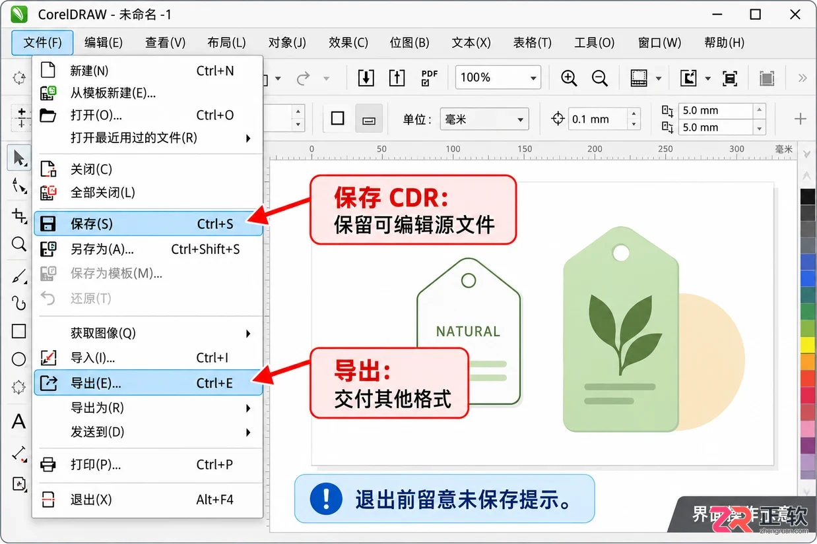Click the green leaf tag on canvas
This screenshot has height=544, width=817.
click(620, 329)
